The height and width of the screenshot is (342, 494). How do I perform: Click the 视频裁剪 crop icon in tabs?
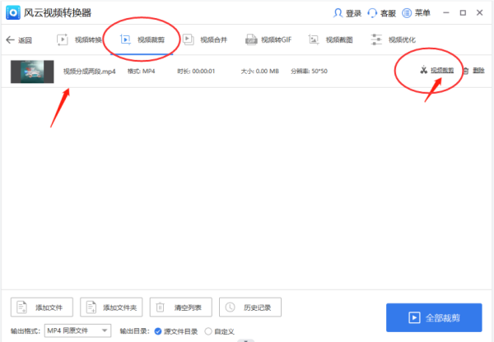125,40
